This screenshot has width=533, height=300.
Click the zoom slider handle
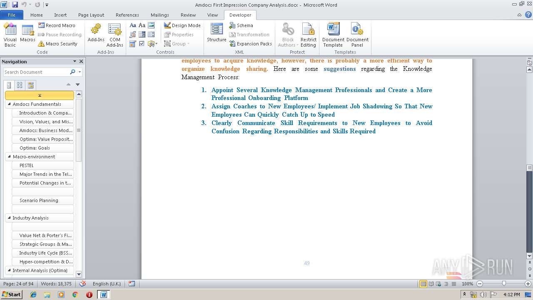click(x=504, y=284)
